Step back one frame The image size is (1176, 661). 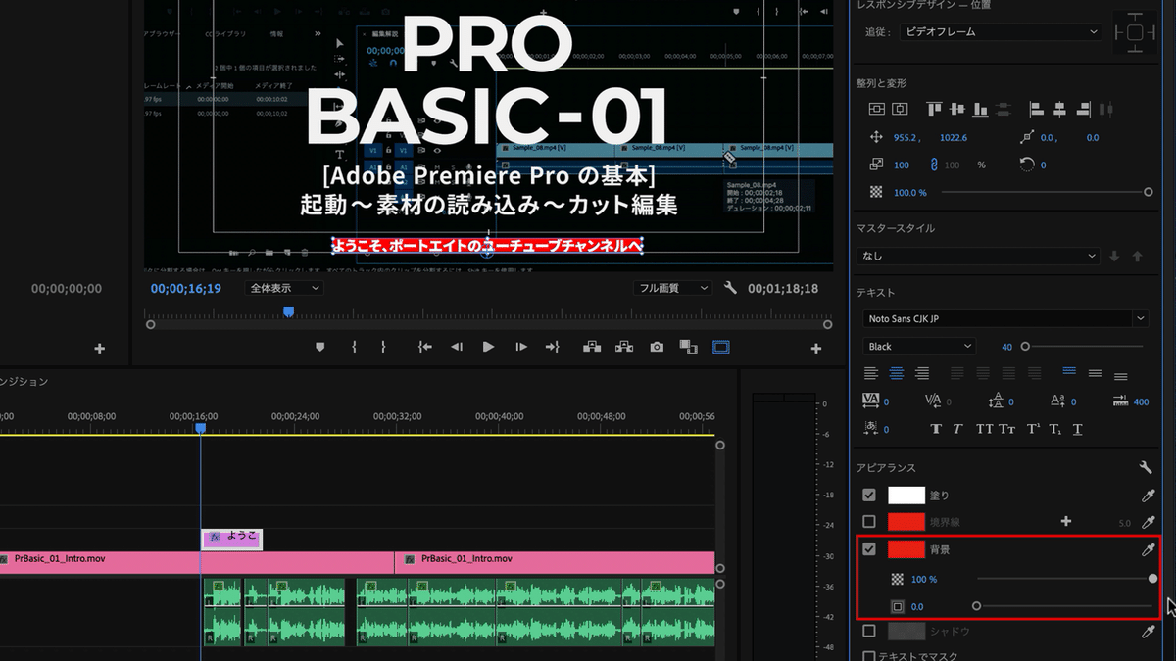coord(457,347)
